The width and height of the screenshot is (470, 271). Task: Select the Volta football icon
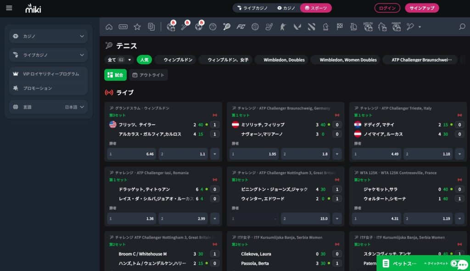click(368, 27)
